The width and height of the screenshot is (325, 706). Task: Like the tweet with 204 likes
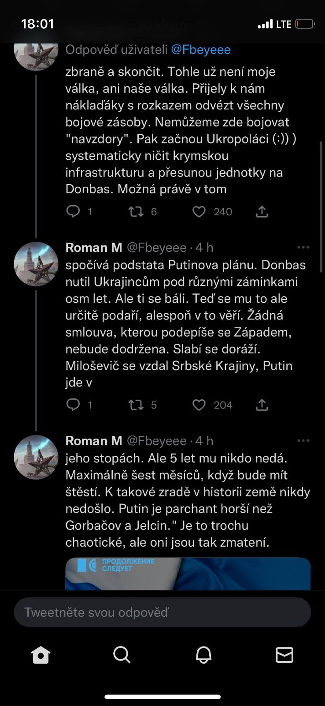click(199, 405)
